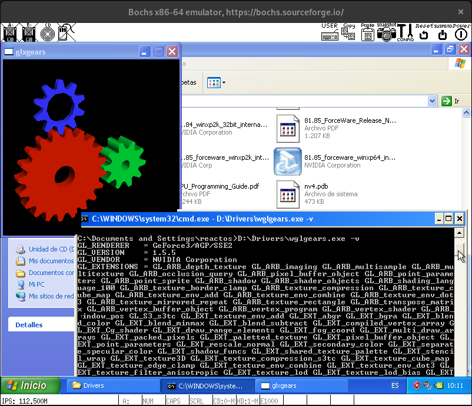
Task: Click the IPS: 112.500M status text
Action: pos(25,401)
